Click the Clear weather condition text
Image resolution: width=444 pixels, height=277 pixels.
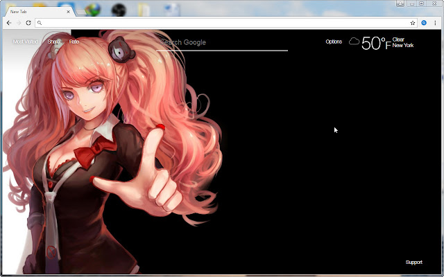[x=398, y=39]
